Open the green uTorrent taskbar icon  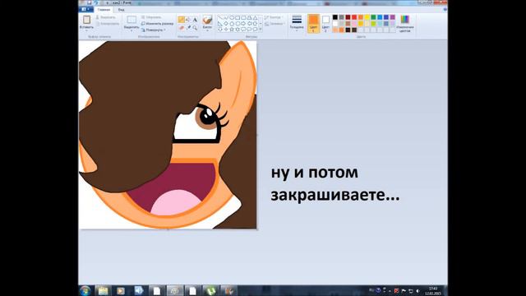coord(210,290)
